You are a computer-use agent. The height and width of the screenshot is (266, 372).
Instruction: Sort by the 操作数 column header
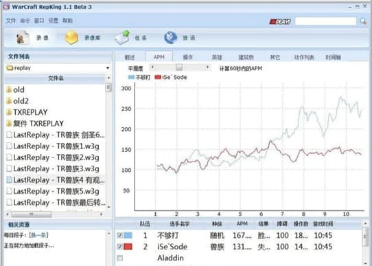301,223
